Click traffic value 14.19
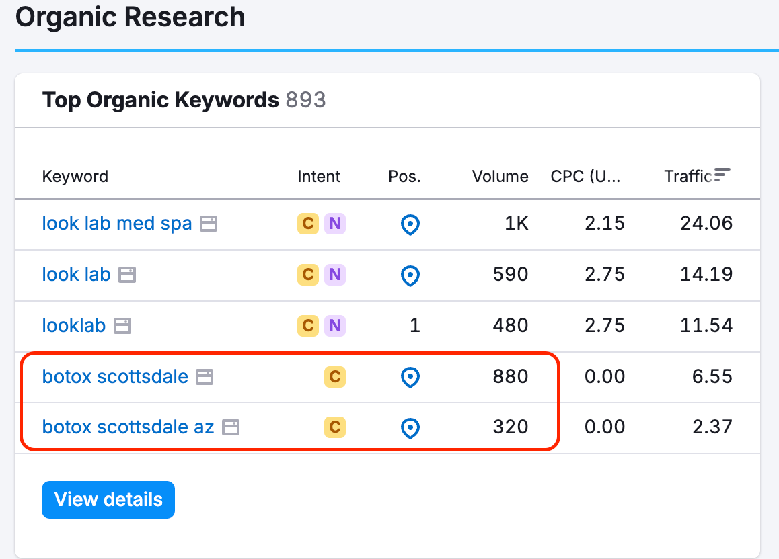 [706, 275]
